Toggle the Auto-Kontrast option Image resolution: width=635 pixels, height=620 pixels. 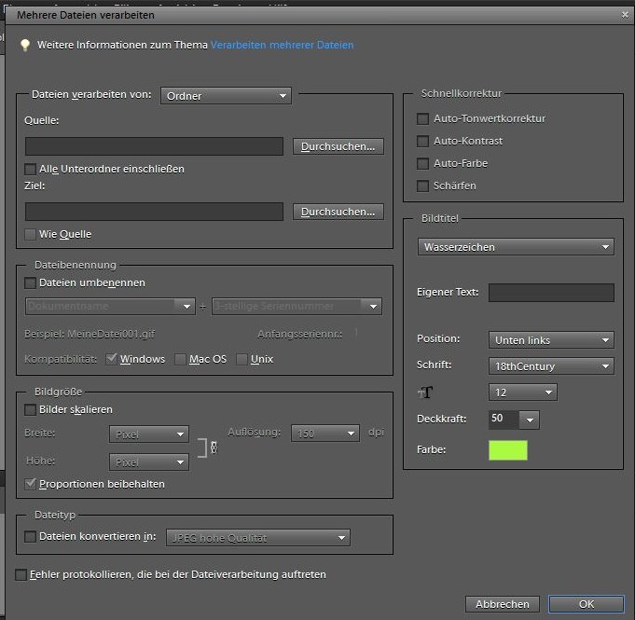(x=423, y=141)
